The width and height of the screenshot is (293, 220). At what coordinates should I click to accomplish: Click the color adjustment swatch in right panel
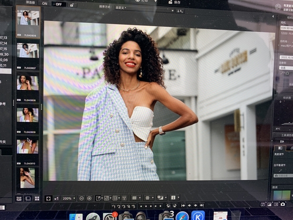282,195
